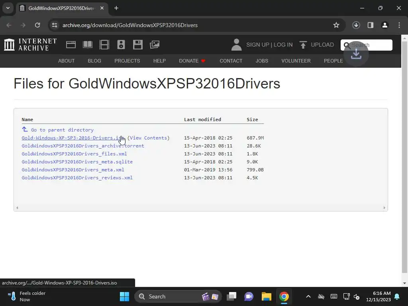The height and width of the screenshot is (306, 408).
Task: Open the HELP menu item
Action: coord(159,61)
